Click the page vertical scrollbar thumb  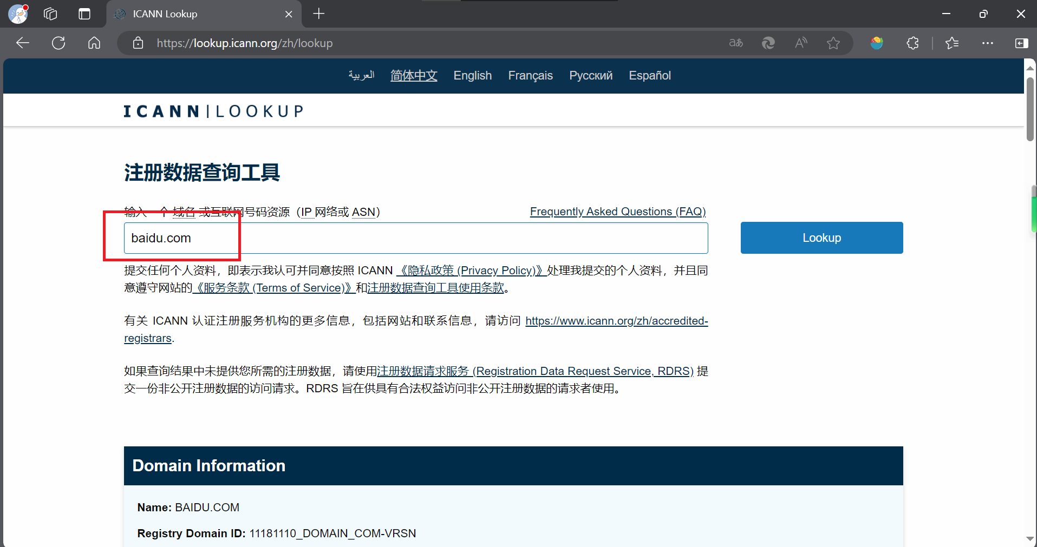[1030, 108]
